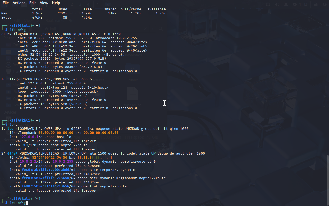Click 'link/loopback' in ip a output
This screenshot has width=329, height=206.
point(23,133)
